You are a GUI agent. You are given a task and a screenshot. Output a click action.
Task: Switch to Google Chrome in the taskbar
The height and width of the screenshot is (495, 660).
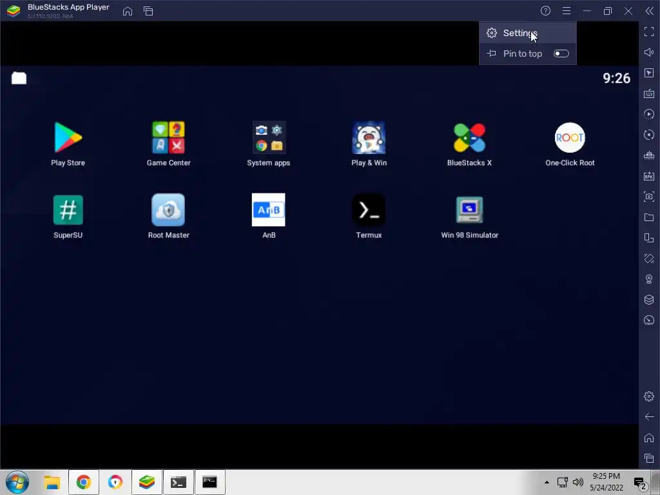click(x=83, y=482)
